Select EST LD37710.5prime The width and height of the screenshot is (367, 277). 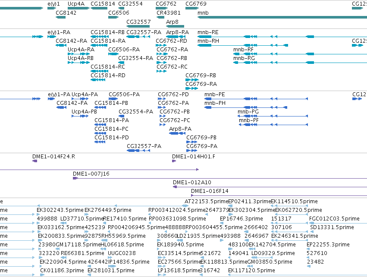(x=82, y=219)
